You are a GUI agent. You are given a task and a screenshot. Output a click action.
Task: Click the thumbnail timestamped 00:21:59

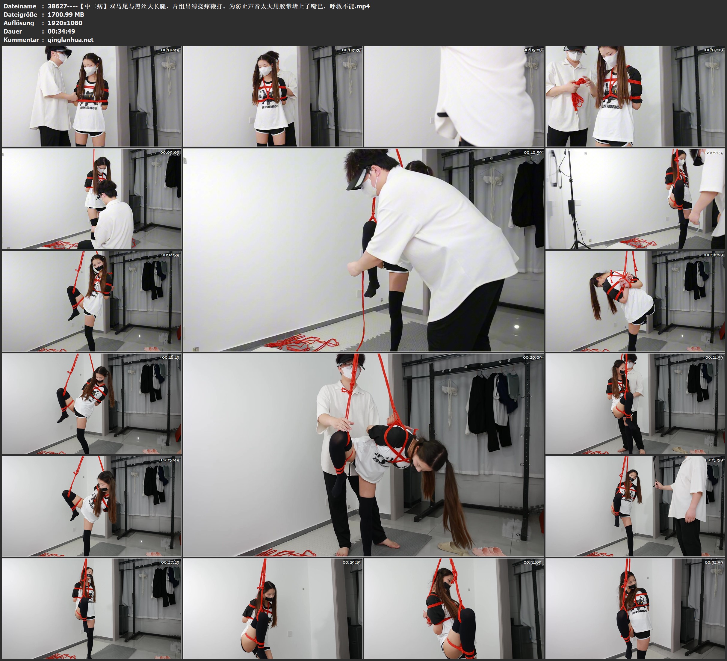[x=635, y=404]
